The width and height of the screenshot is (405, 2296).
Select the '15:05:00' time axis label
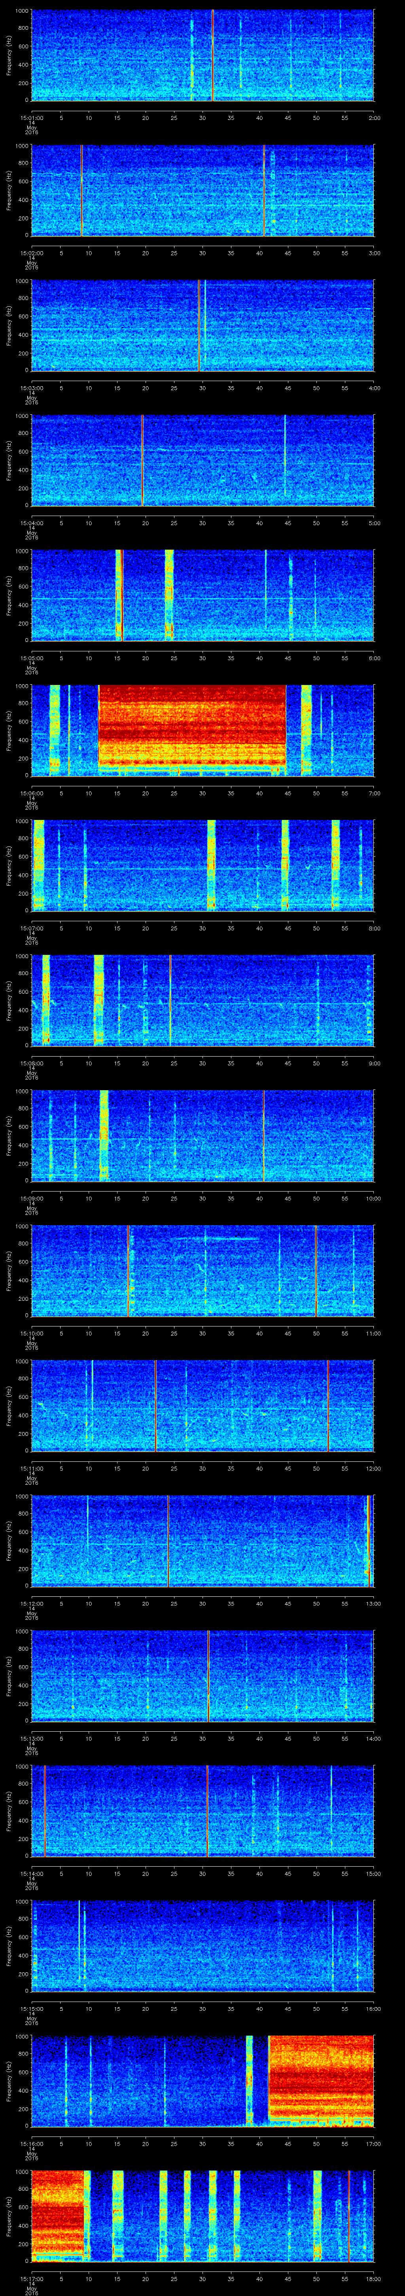pyautogui.click(x=31, y=657)
